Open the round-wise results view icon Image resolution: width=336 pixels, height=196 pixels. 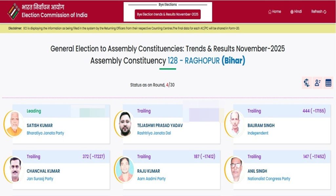(307, 82)
